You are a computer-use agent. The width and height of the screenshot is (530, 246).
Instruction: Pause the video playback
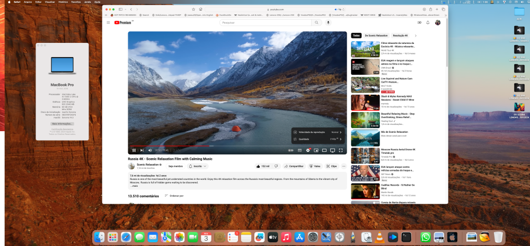tap(134, 150)
